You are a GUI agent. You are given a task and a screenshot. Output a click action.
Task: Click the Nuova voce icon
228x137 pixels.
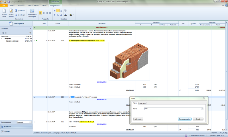coord(4,12)
